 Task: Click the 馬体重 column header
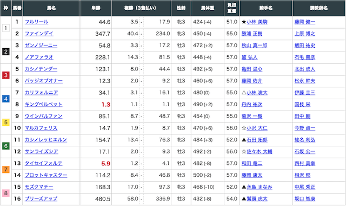pyautogui.click(x=208, y=8)
